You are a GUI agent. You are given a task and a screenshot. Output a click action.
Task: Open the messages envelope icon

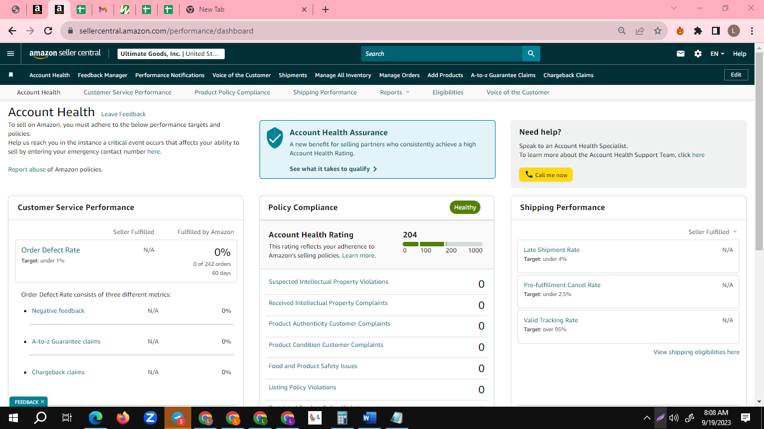681,54
